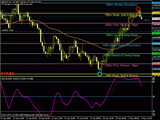Click the 15 Apr 16:00 time label

point(19,118)
